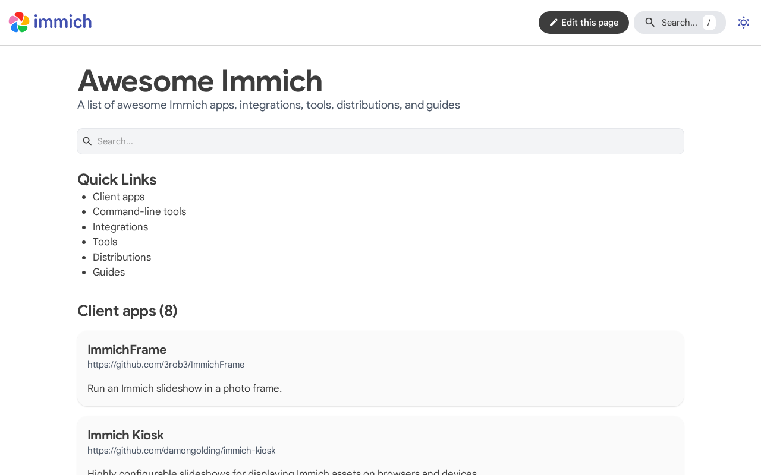Open the Integrations quick link

tap(120, 227)
